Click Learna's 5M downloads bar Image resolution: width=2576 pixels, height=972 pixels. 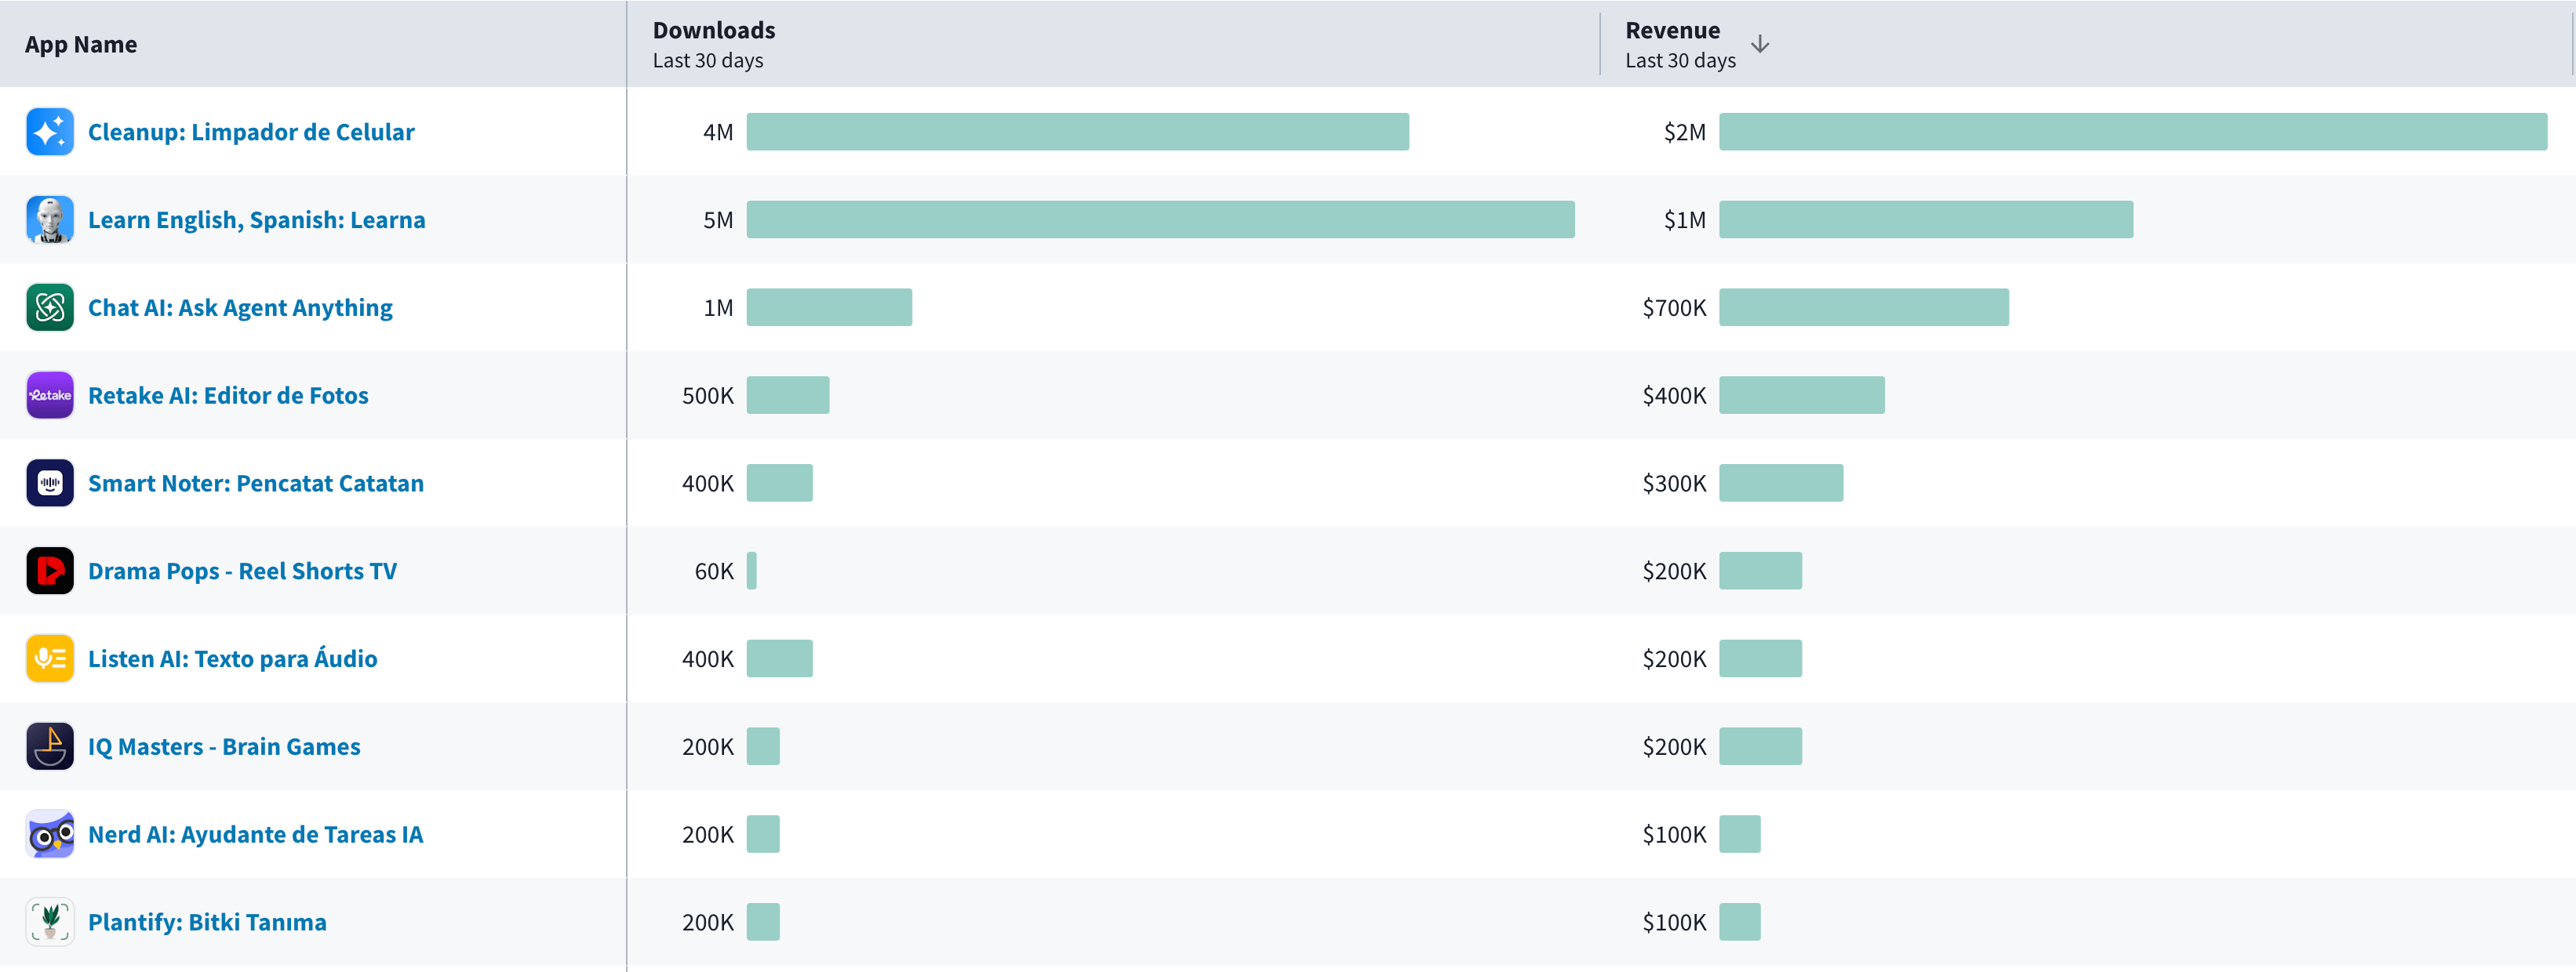(x=1160, y=219)
